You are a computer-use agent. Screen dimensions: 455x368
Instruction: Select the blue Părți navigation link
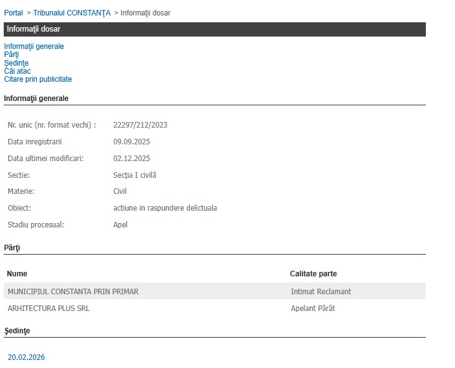tap(11, 55)
